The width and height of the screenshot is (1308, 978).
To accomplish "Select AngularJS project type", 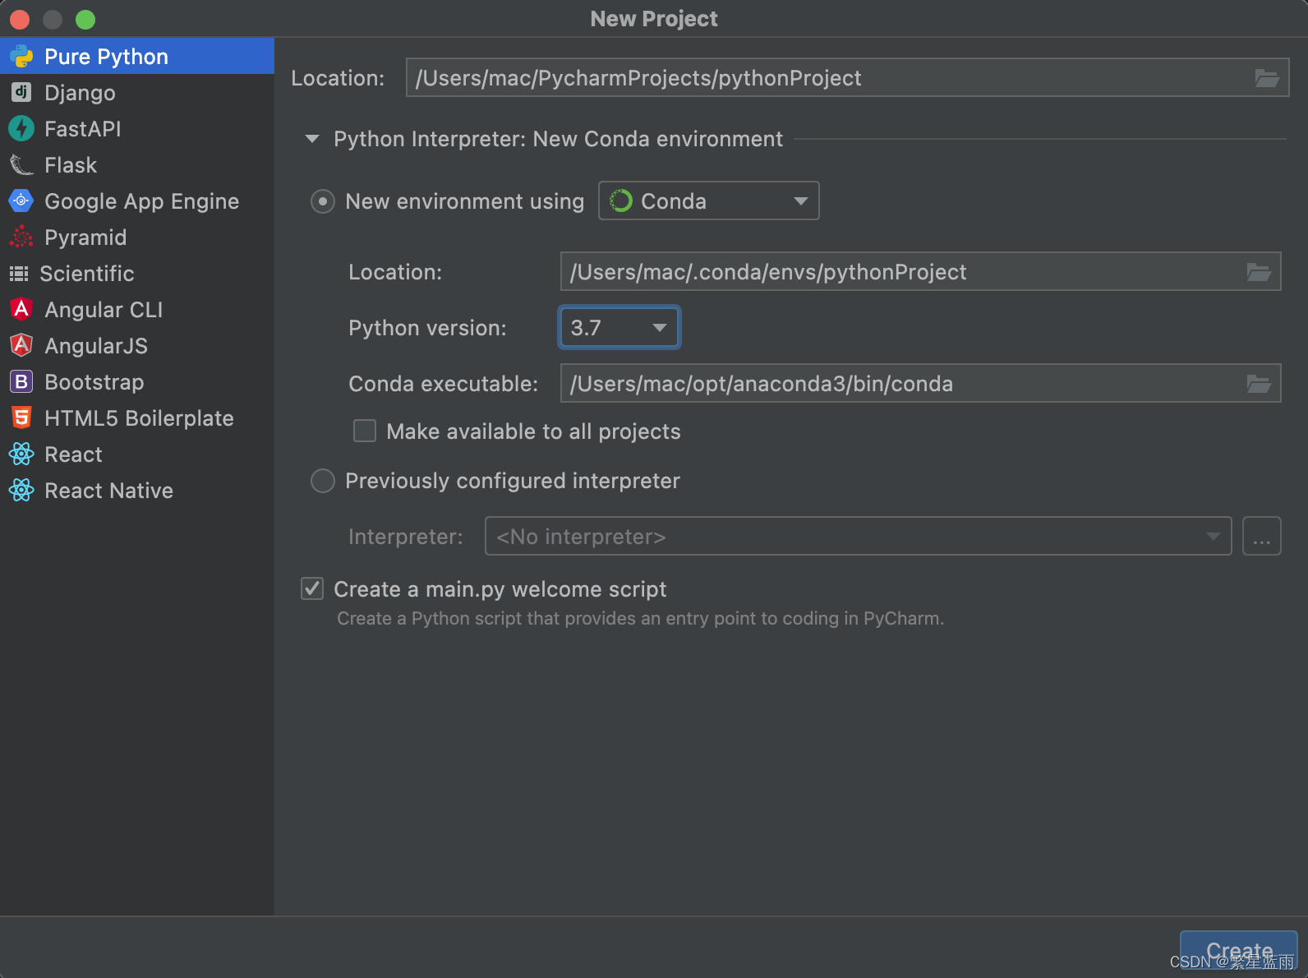I will pos(137,345).
